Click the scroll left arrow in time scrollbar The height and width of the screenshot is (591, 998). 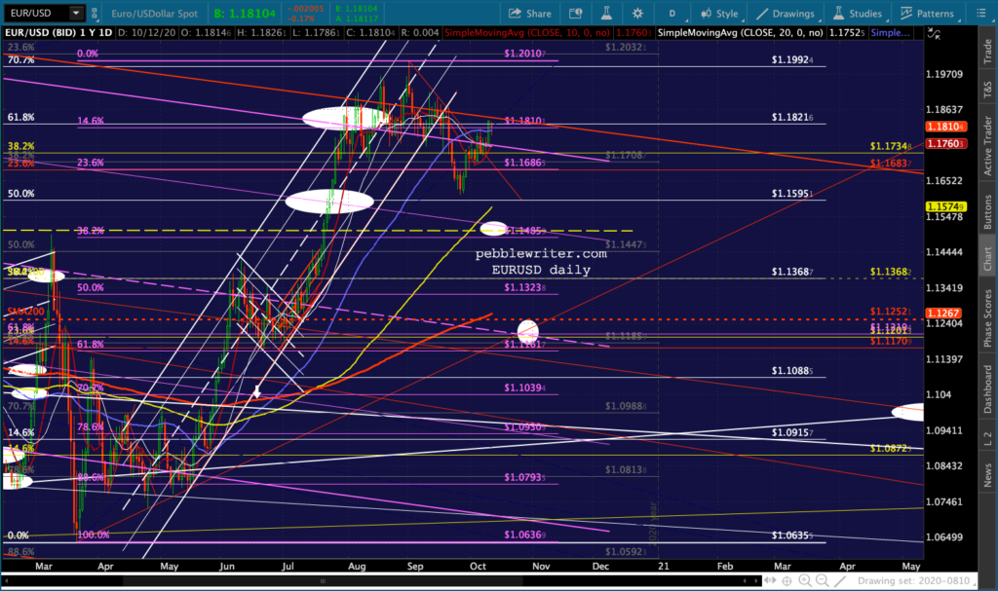tap(745, 581)
